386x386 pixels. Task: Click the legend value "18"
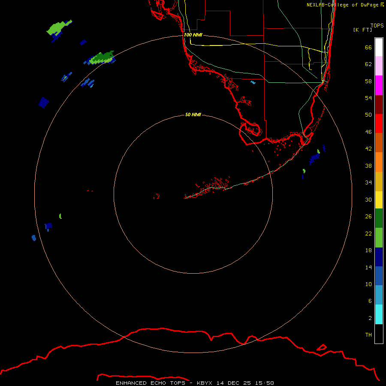click(368, 250)
